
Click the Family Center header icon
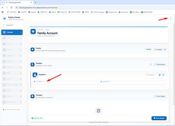[x=5, y=18]
